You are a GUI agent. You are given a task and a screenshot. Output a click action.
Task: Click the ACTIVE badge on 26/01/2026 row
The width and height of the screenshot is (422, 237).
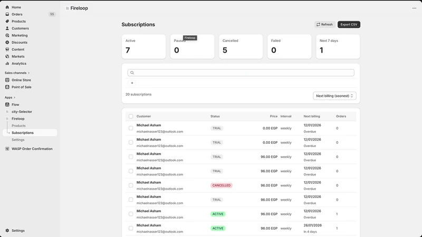(x=218, y=229)
